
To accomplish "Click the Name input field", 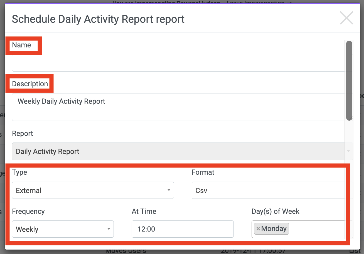I will click(x=178, y=63).
